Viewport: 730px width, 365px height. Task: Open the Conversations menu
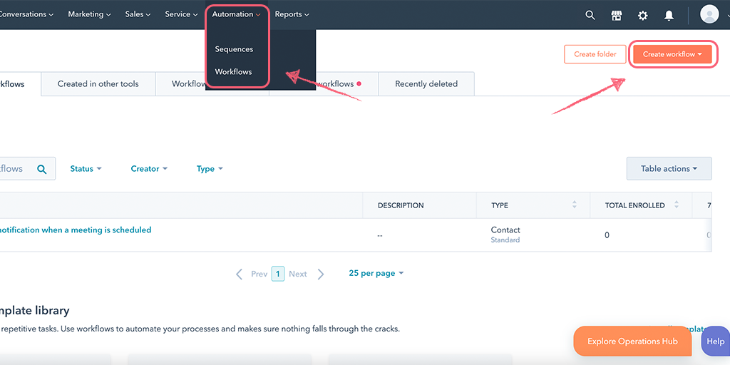pos(26,14)
